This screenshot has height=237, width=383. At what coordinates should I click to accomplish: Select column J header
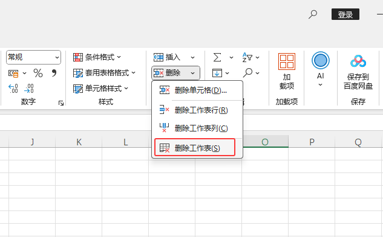[32, 142]
